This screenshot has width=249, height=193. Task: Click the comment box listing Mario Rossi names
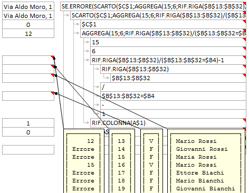tap(206, 161)
